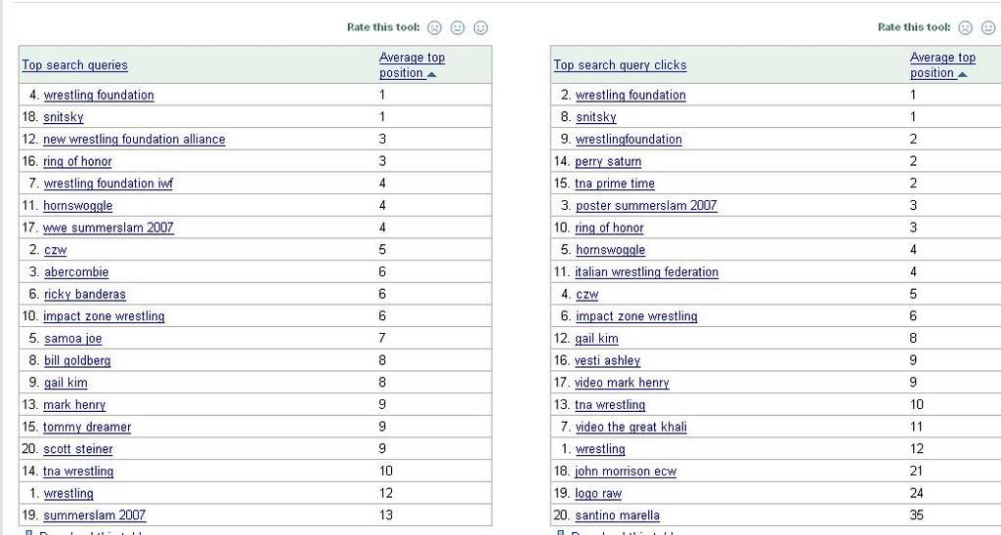The image size is (1001, 535).
Task: Open 'wwe summerslam 2007' search query
Action: (x=109, y=227)
